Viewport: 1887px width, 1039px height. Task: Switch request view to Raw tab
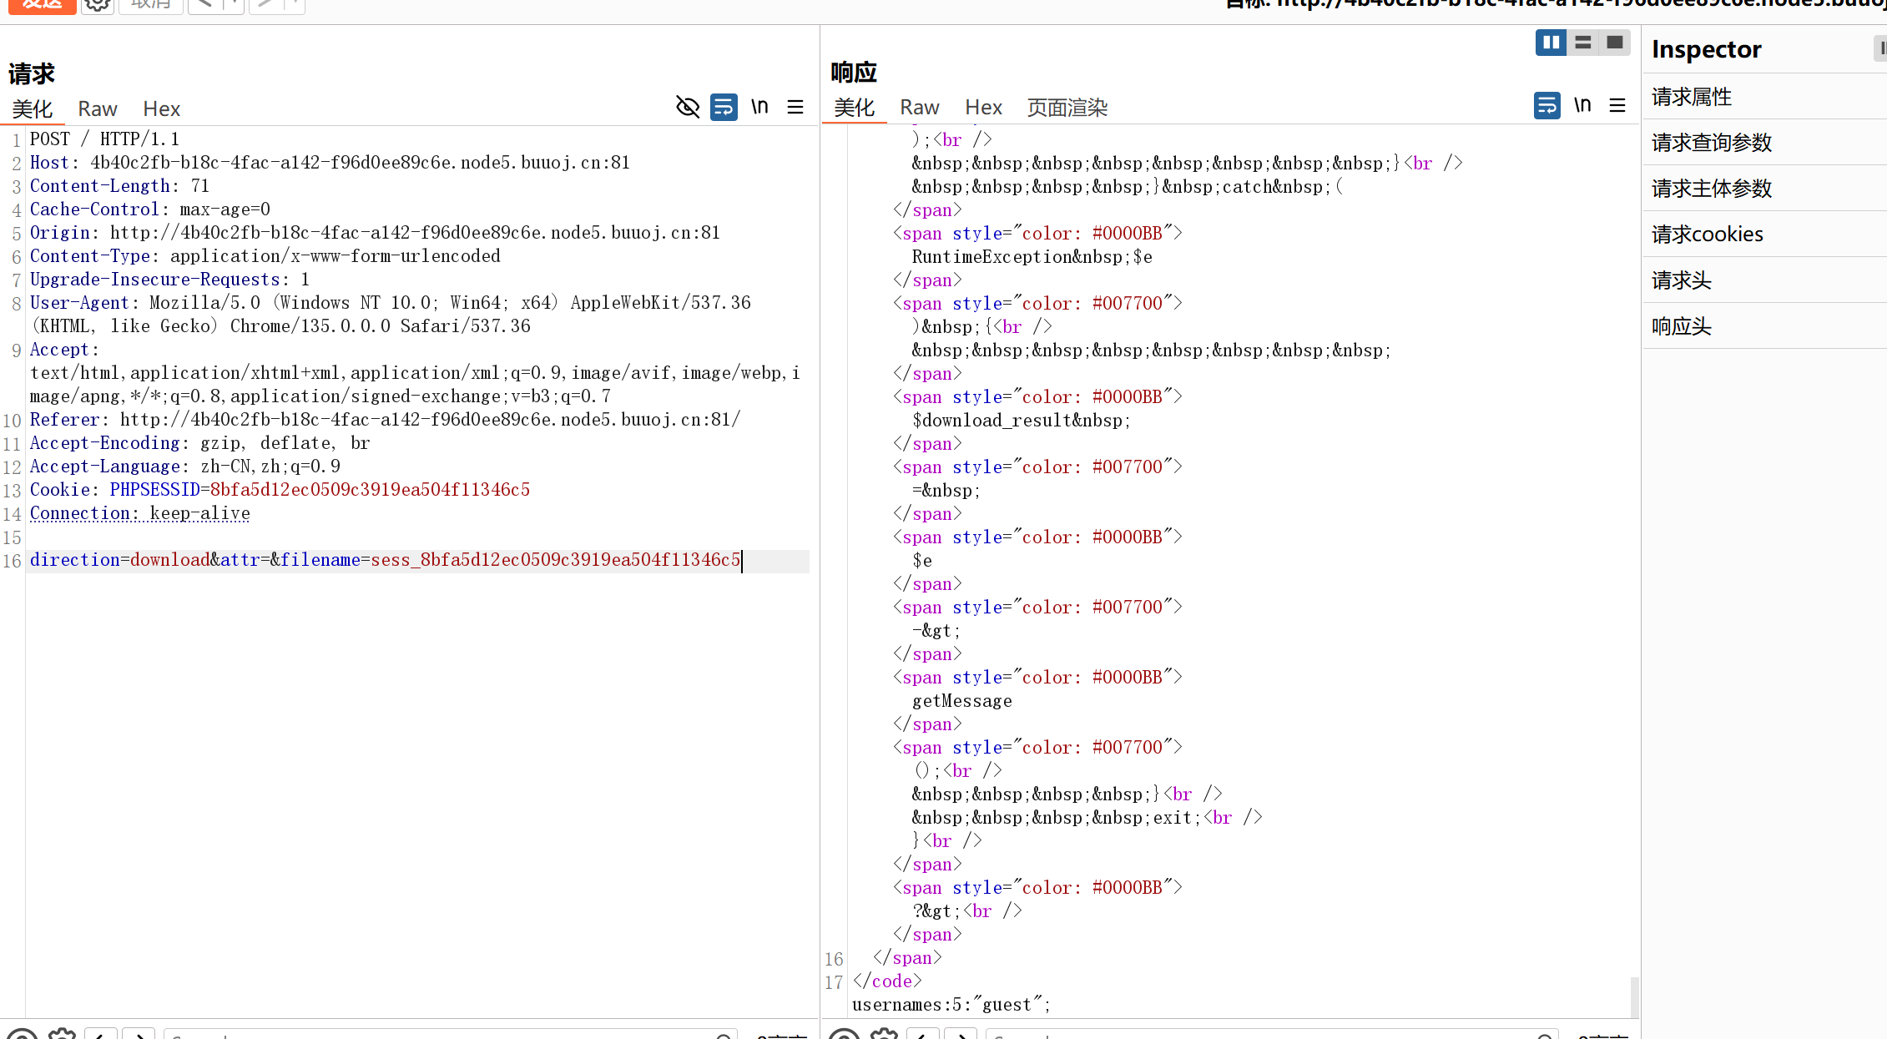(x=98, y=108)
